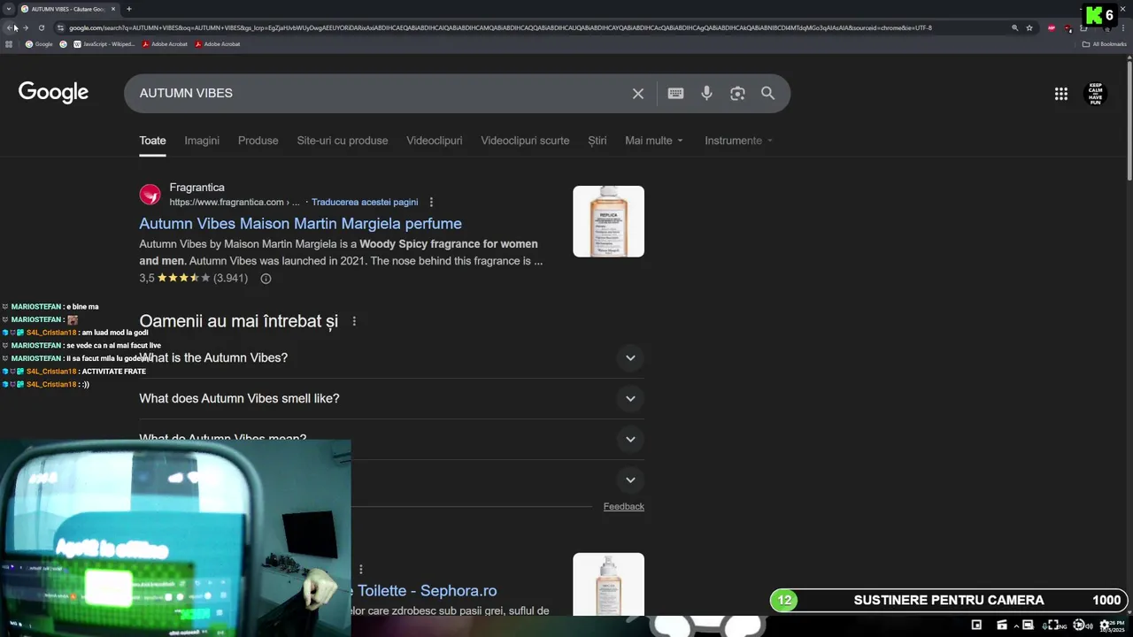Viewport: 1133px width, 637px height.
Task: Open the tab search dropdown arrow
Action: point(8,9)
